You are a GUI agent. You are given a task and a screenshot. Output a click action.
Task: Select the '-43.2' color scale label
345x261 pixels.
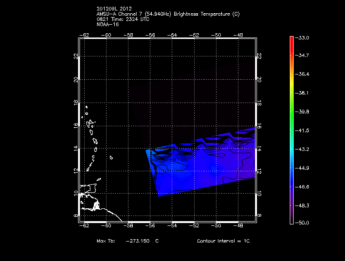point(302,149)
